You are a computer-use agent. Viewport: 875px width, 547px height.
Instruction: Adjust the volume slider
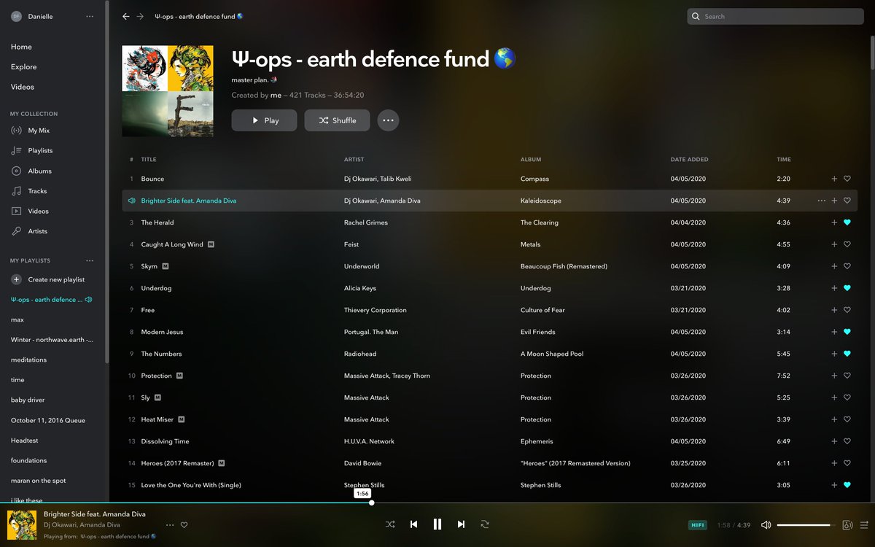point(806,525)
